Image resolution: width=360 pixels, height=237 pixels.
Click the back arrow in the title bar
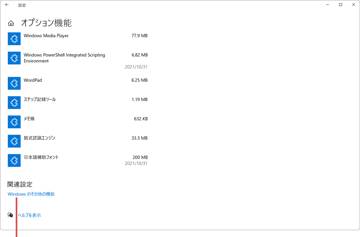point(7,5)
